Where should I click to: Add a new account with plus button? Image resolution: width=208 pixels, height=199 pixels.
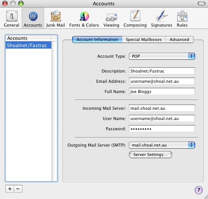pyautogui.click(x=10, y=189)
